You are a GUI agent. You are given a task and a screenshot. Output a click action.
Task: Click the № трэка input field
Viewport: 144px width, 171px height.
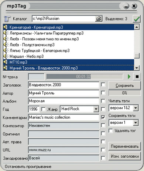(36, 77)
